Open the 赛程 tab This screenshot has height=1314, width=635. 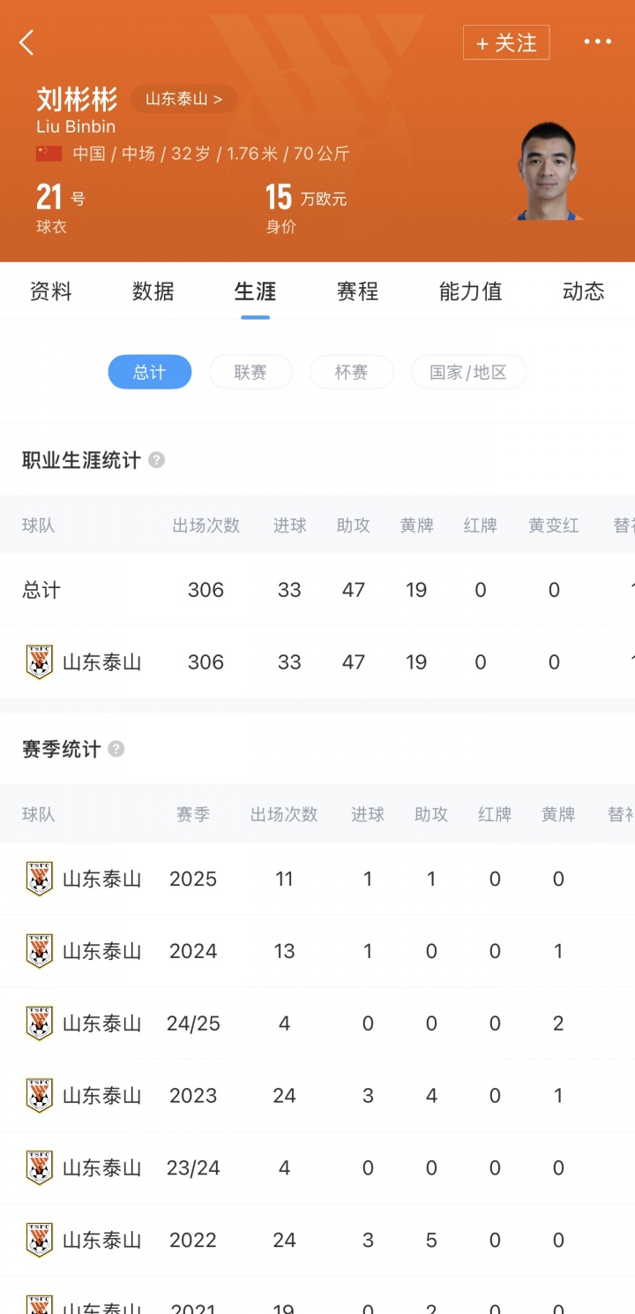[x=357, y=292]
